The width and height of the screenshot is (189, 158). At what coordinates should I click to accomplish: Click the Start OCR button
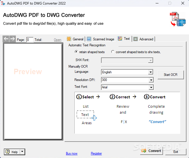click(x=171, y=75)
